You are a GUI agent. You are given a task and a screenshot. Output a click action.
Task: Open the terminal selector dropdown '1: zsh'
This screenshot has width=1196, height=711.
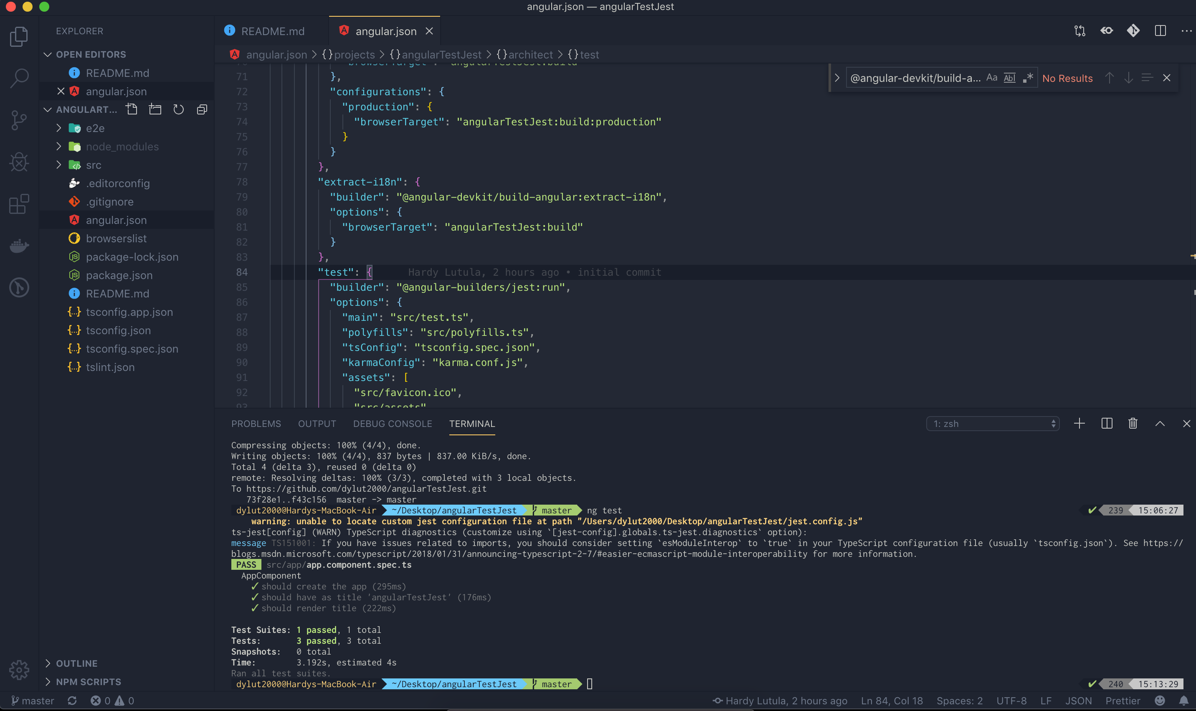pos(993,424)
